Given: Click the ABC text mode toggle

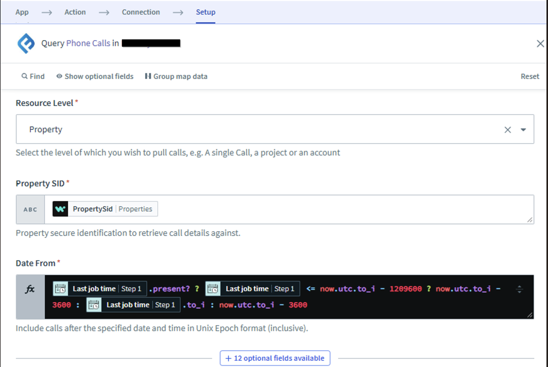Looking at the screenshot, I should coord(30,209).
